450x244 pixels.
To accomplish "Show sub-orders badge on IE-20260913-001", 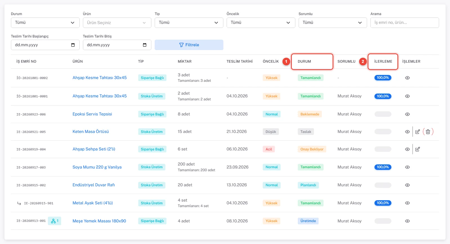I will click(55, 221).
